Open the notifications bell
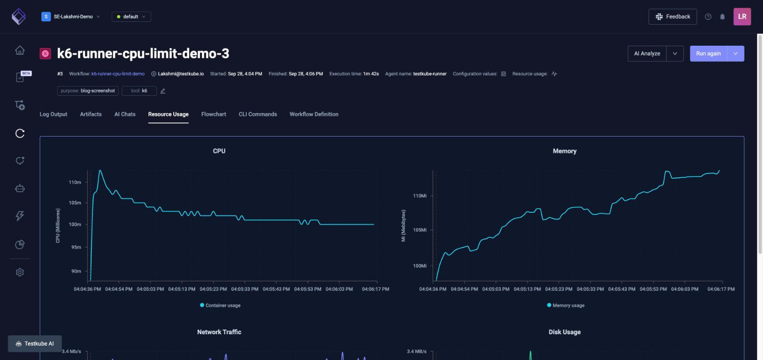The image size is (763, 360). coord(723,17)
